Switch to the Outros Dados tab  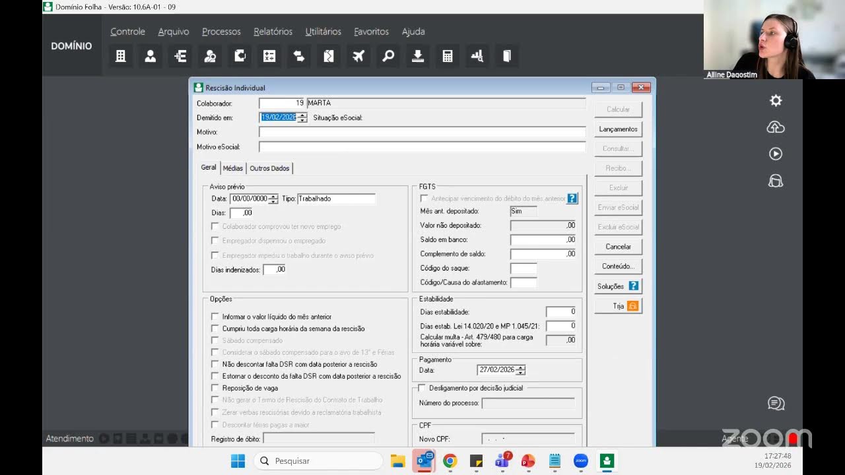pyautogui.click(x=269, y=168)
